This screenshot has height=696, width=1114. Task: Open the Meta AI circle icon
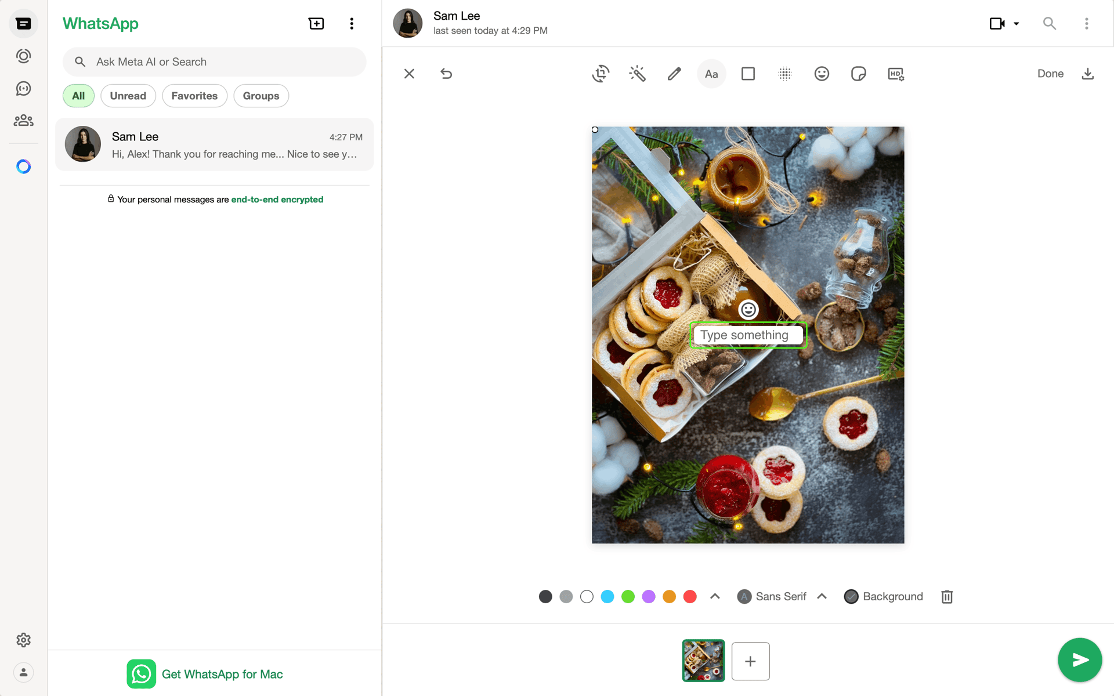tap(23, 167)
